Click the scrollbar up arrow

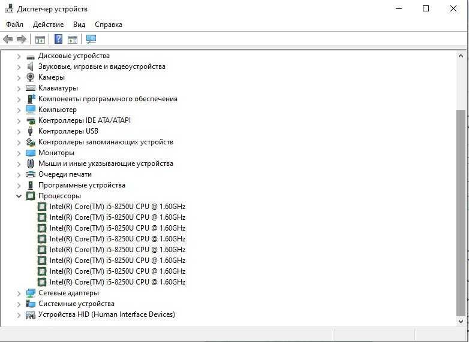click(461, 56)
